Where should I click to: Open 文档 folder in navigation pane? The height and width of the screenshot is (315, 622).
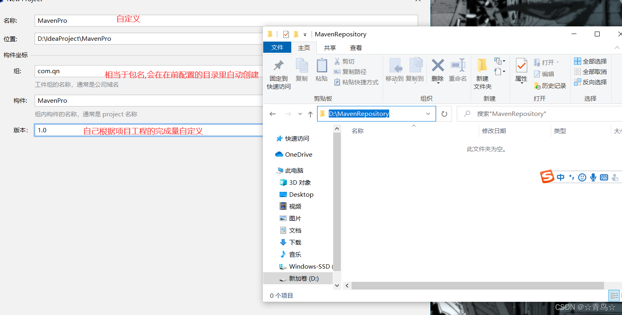[x=290, y=231]
